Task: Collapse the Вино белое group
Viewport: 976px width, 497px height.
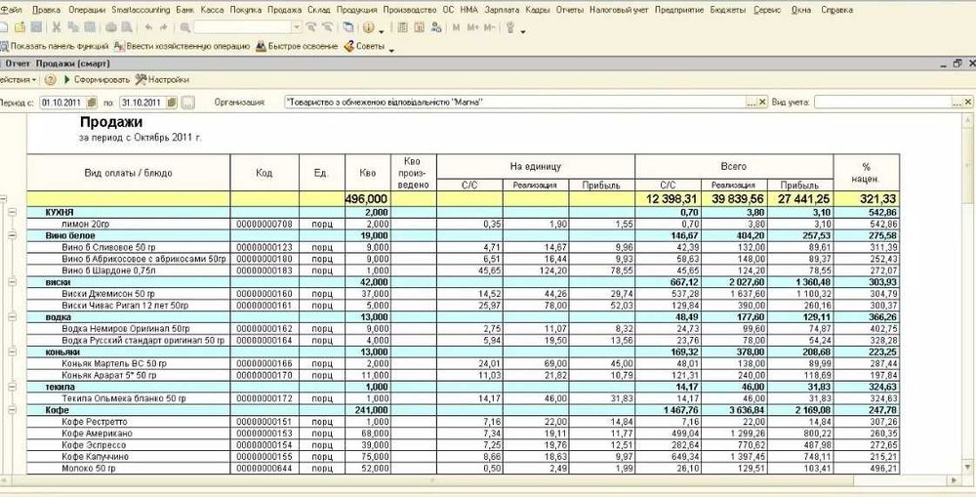Action: (12, 235)
